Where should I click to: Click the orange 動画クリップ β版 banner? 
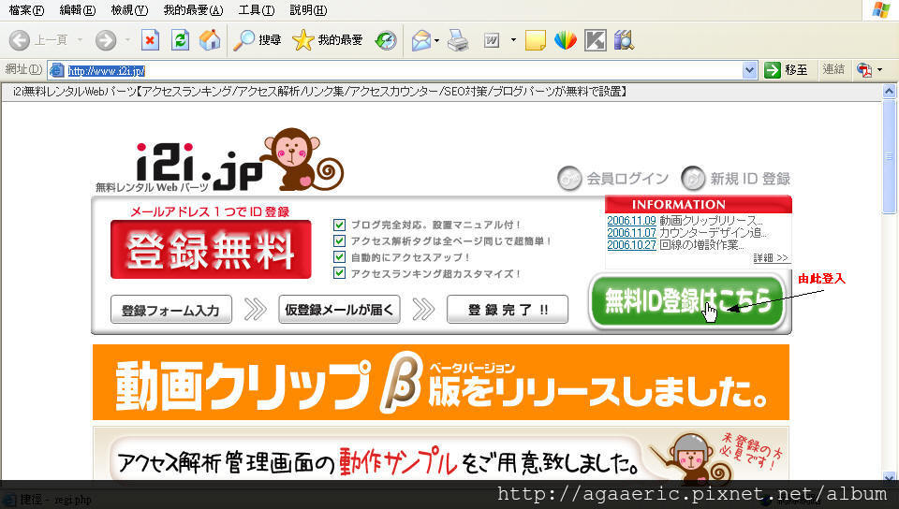pos(441,383)
